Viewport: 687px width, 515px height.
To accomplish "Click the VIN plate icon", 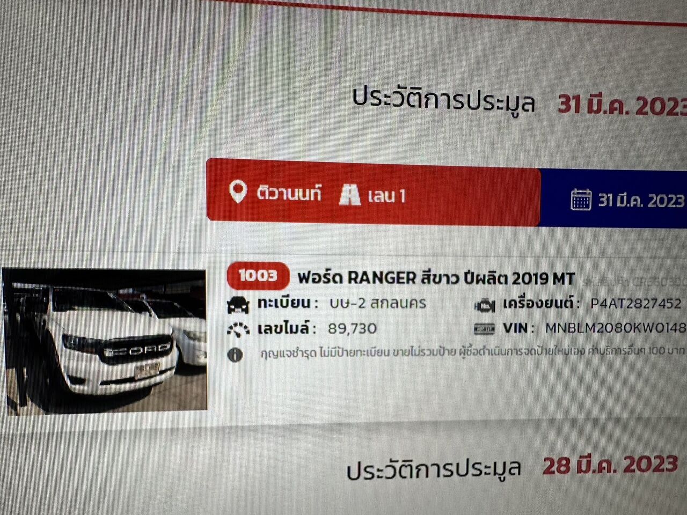I will coord(485,328).
